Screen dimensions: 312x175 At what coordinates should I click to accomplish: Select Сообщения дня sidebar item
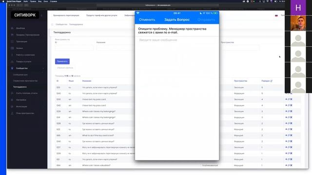[x=20, y=75]
